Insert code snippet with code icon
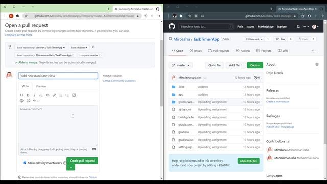The image size is (327, 184). tap(48, 95)
